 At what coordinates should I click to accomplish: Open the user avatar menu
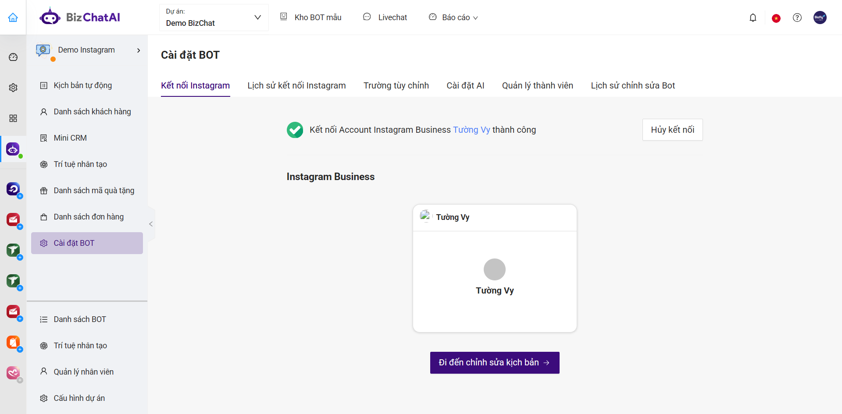pos(820,18)
